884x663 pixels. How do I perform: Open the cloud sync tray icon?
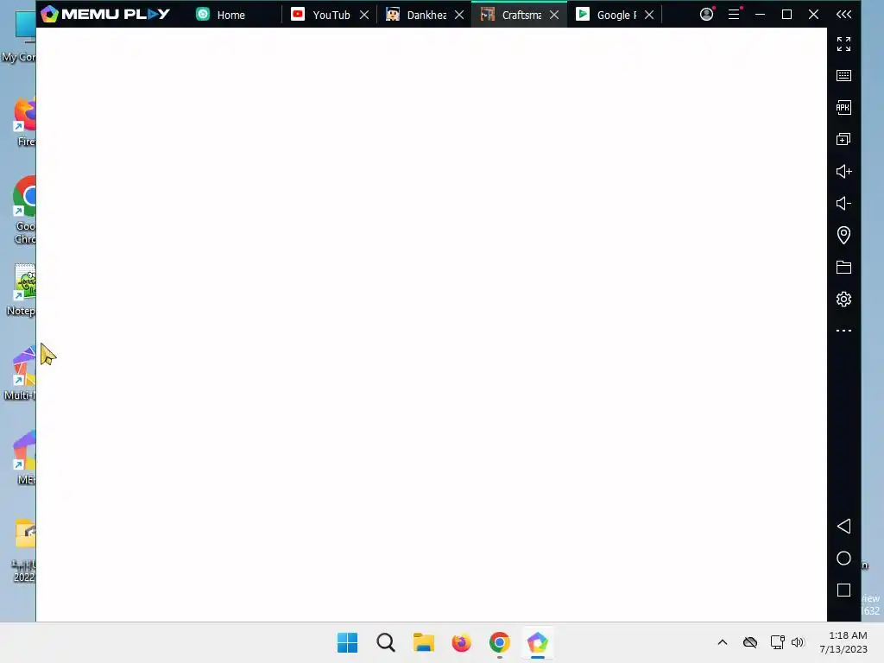[x=750, y=642]
